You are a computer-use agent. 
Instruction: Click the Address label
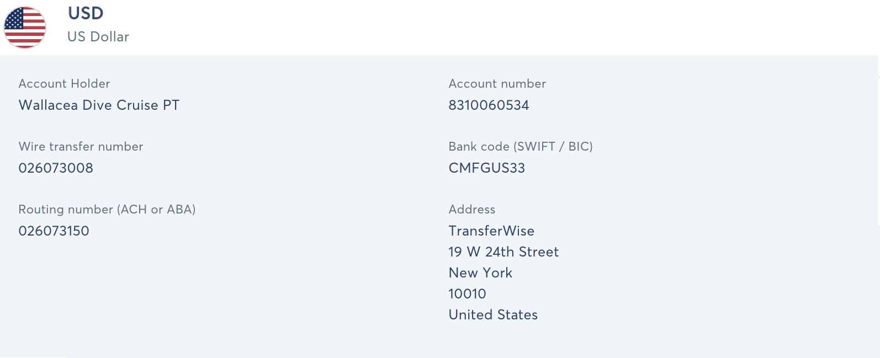click(472, 210)
